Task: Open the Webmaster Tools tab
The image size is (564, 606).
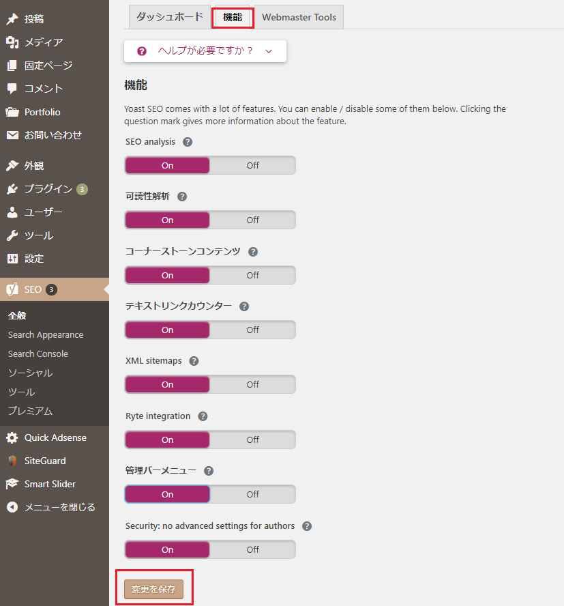Action: pyautogui.click(x=299, y=17)
